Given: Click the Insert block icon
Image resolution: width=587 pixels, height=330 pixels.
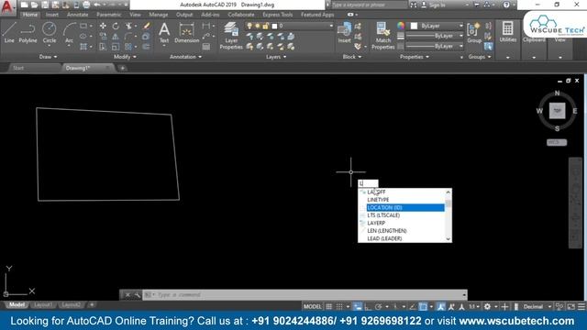Looking at the screenshot, I should [x=345, y=32].
